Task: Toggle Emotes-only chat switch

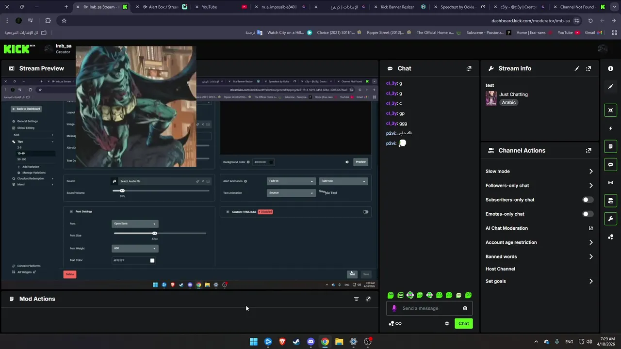Action: pyautogui.click(x=588, y=214)
